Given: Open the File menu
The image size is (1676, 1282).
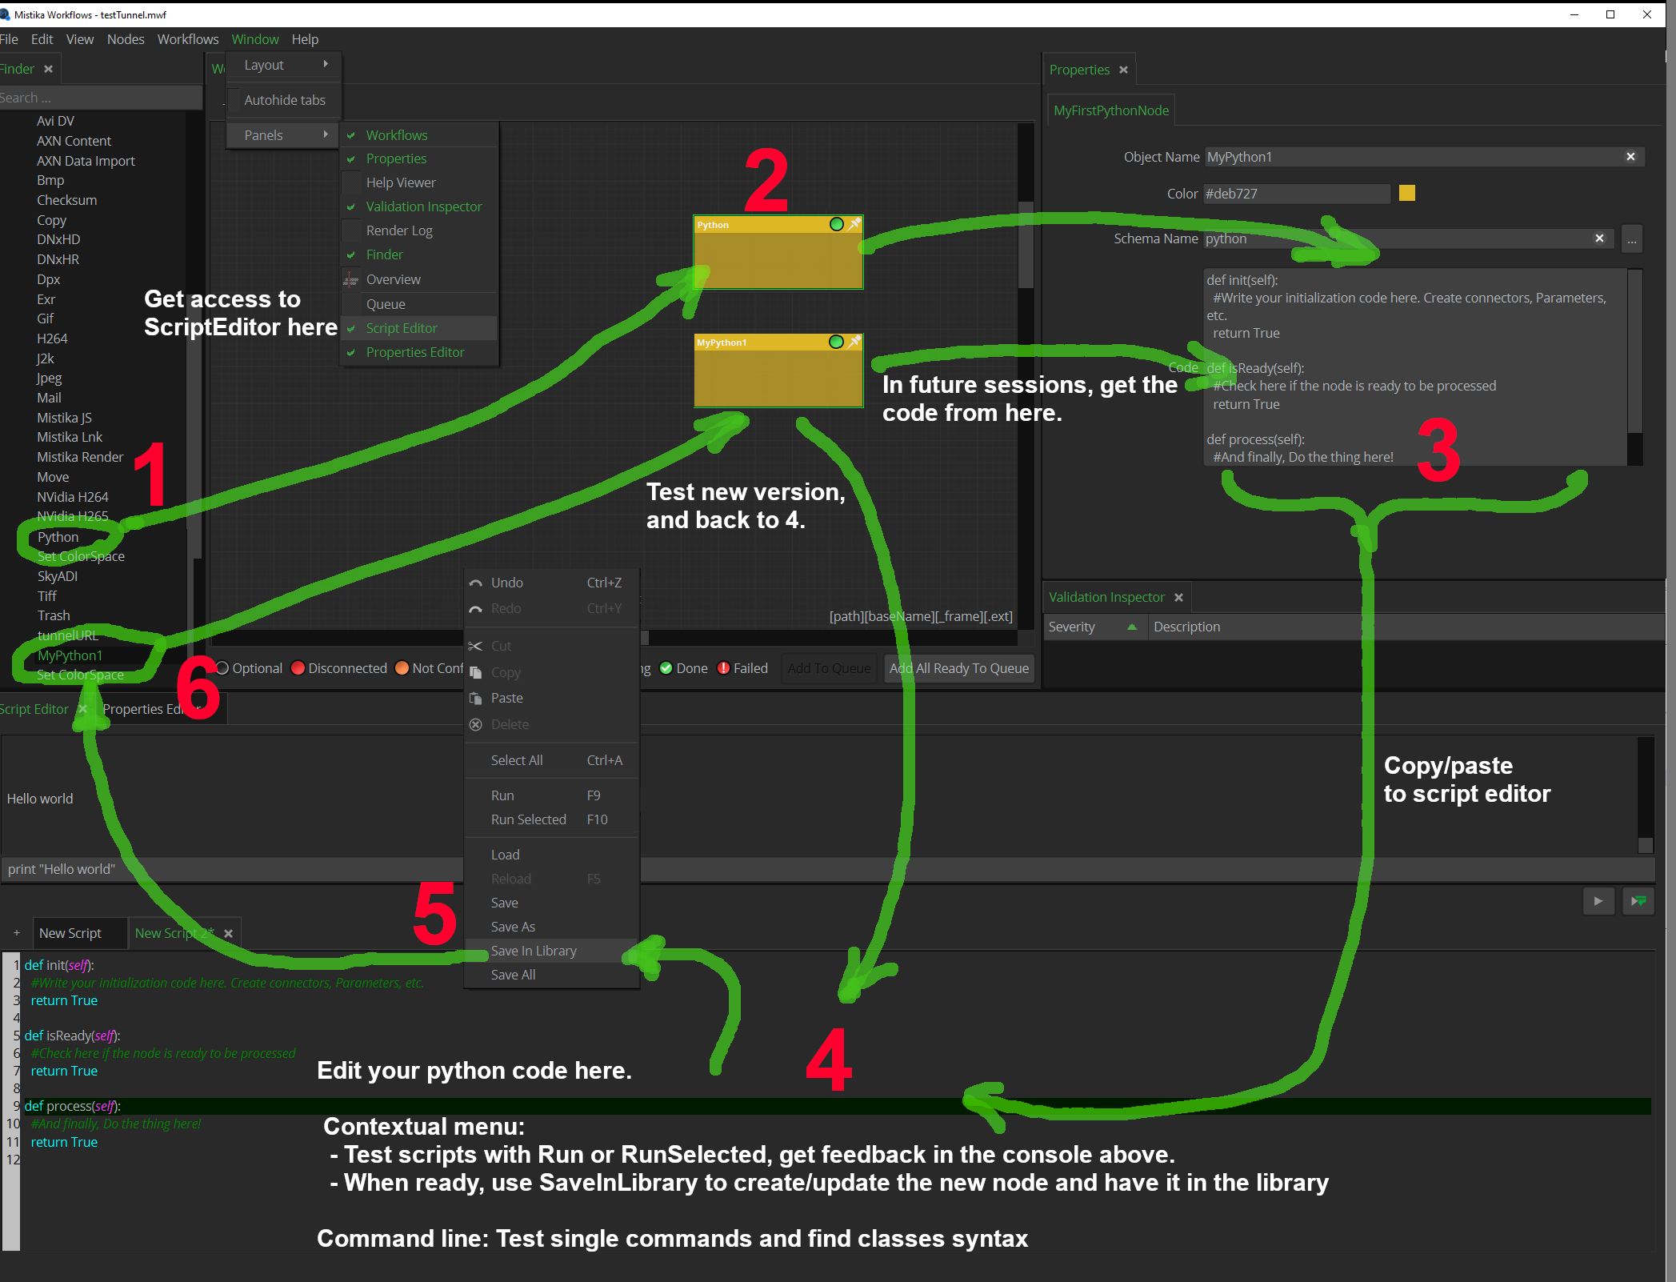Looking at the screenshot, I should [x=9, y=39].
